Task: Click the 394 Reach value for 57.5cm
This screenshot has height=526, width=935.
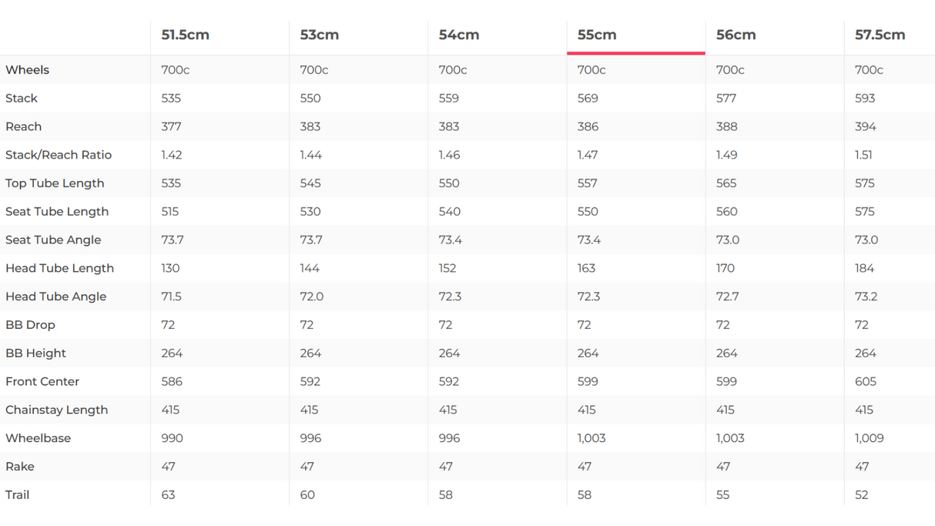Action: (x=865, y=126)
